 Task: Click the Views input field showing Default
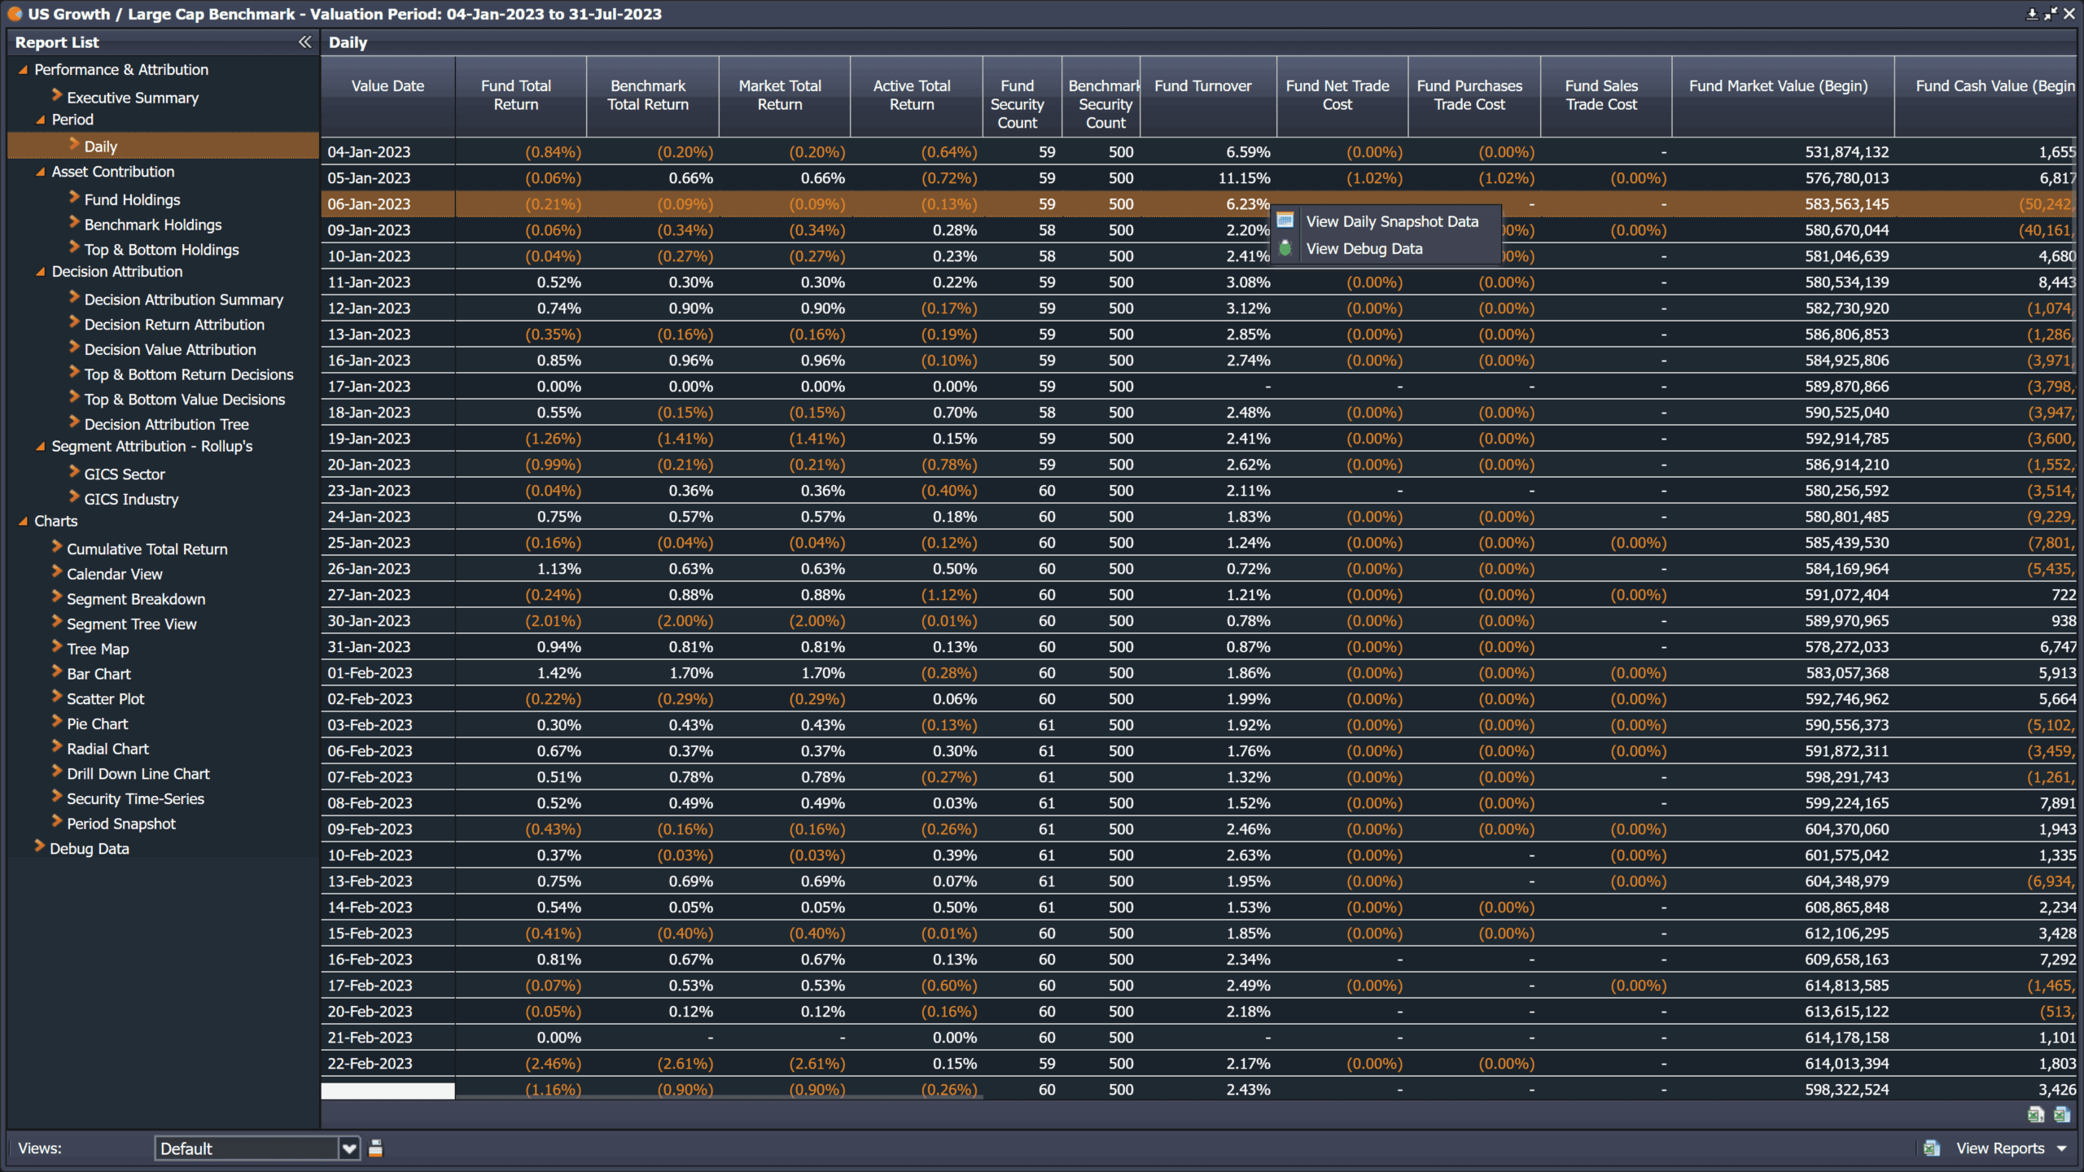(247, 1148)
